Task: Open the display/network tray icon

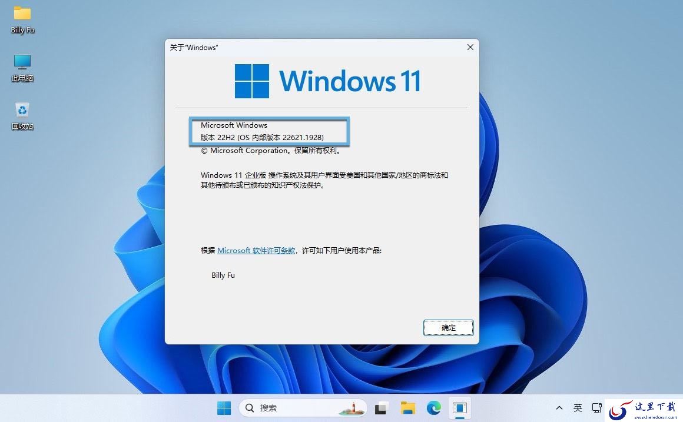Action: [597, 408]
